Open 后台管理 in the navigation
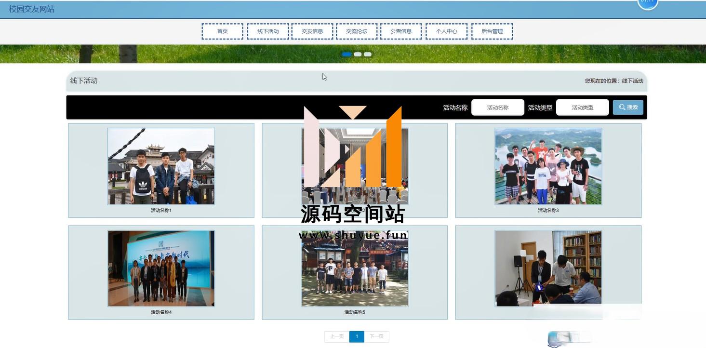The width and height of the screenshot is (706, 348). click(x=492, y=31)
